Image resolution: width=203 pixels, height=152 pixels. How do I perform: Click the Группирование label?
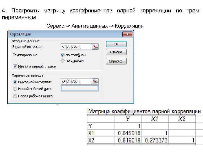pos(25,55)
